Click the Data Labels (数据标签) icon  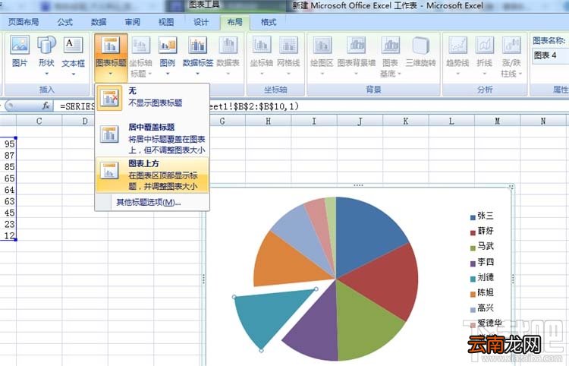coord(197,45)
